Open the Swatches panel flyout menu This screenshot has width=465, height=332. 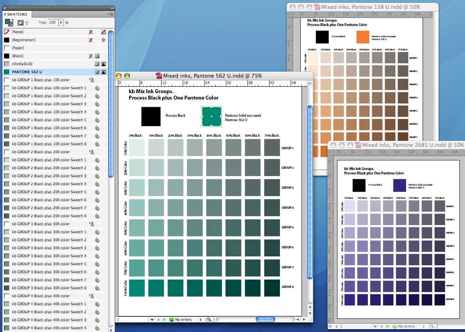111,14
